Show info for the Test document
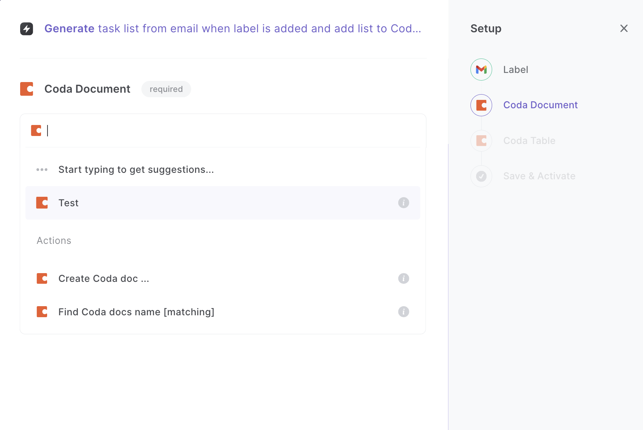The height and width of the screenshot is (430, 643). coord(404,203)
